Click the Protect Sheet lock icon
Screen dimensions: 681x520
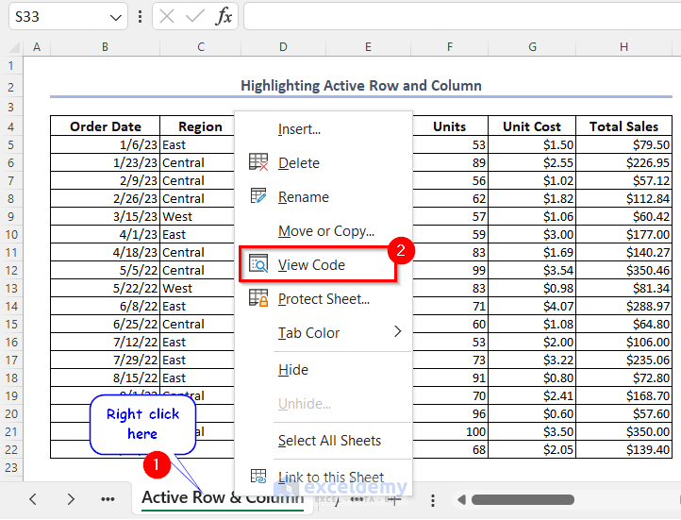(x=258, y=298)
